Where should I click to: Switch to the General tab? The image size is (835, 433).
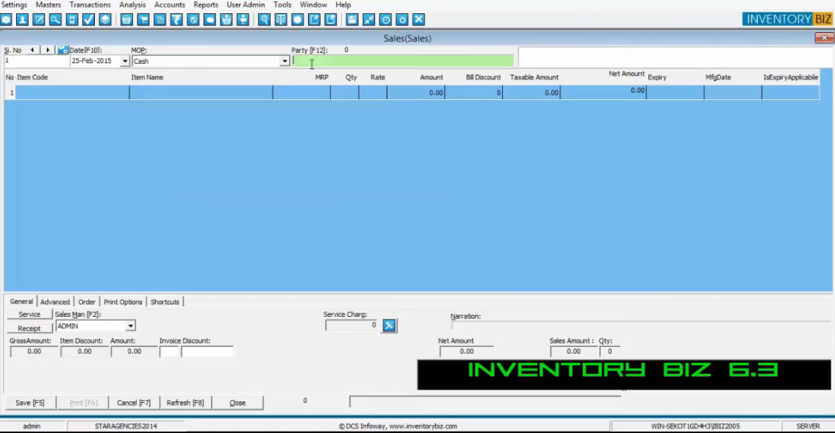coord(21,301)
